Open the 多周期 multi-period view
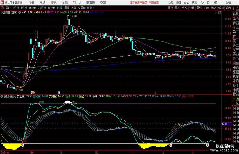This screenshot has width=239, height=154. 82,8
